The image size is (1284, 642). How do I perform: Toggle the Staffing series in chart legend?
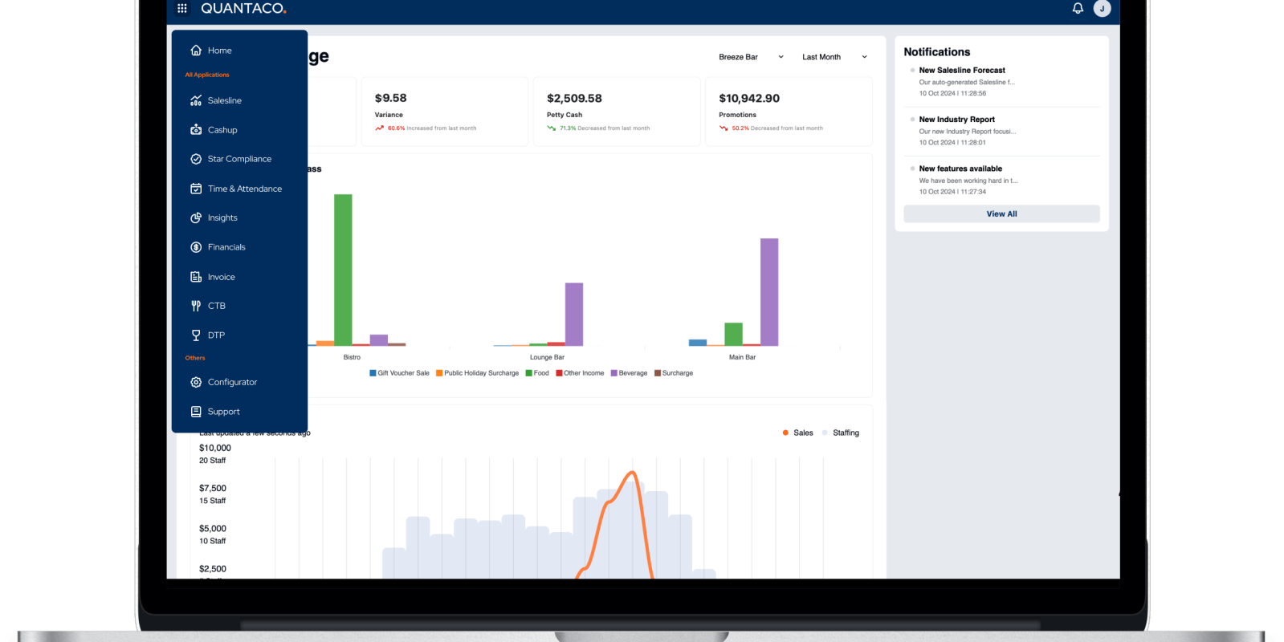(x=841, y=433)
